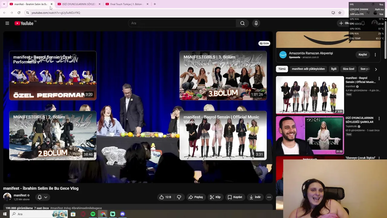
Task: Toggle the notification bell for manifest channel
Action: click(40, 197)
